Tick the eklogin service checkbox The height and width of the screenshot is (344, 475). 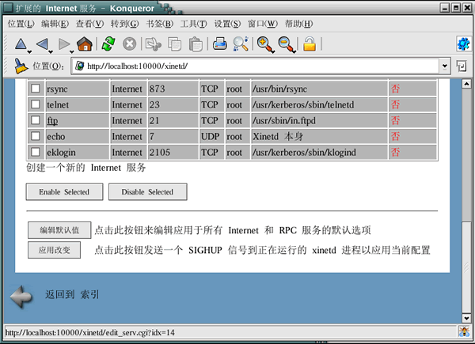tap(36, 152)
